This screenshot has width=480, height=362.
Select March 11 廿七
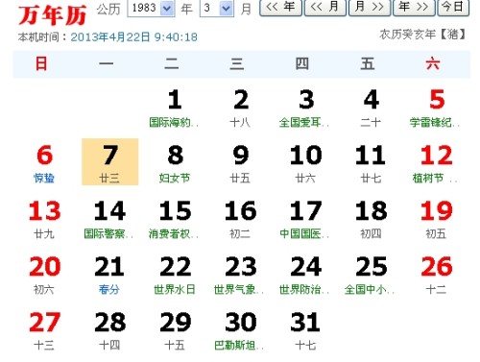click(371, 163)
